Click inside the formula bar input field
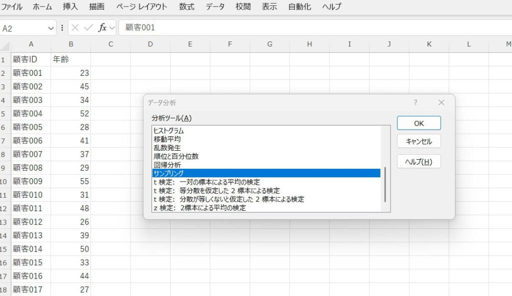The width and height of the screenshot is (512, 296). tap(300, 28)
